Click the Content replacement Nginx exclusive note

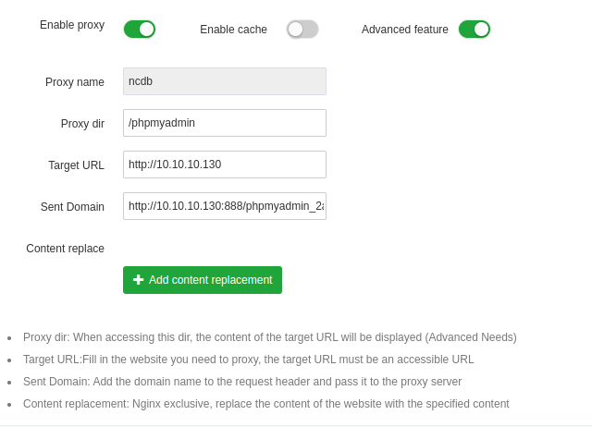point(265,404)
